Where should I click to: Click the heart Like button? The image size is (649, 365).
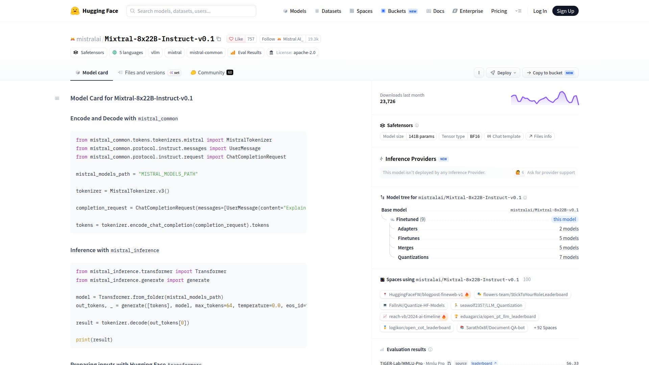pyautogui.click(x=235, y=39)
